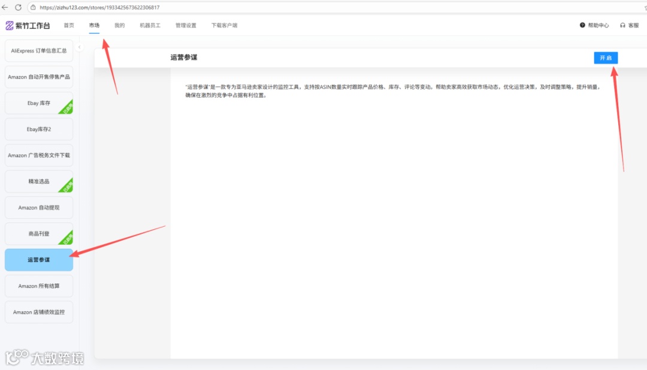Select Amazon 广告税务文件下载

pyautogui.click(x=39, y=155)
